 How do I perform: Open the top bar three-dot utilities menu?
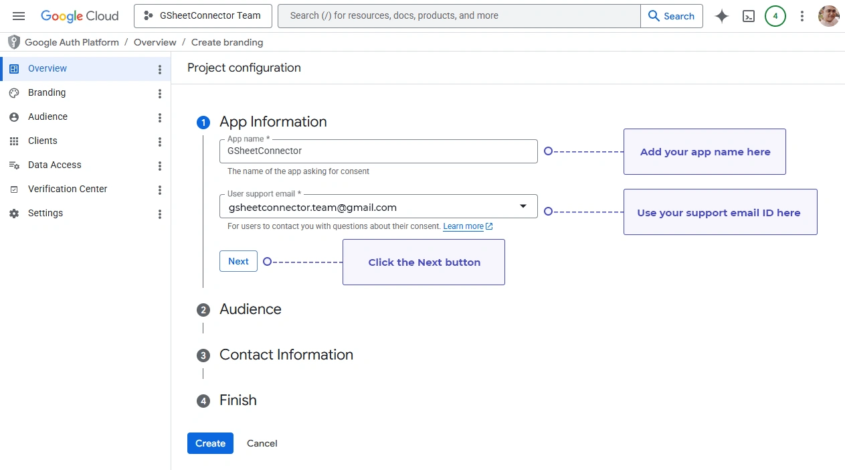(802, 16)
